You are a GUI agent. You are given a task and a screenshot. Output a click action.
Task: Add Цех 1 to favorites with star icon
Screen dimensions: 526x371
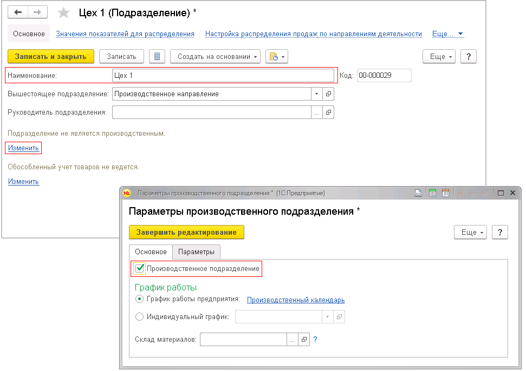(x=63, y=13)
